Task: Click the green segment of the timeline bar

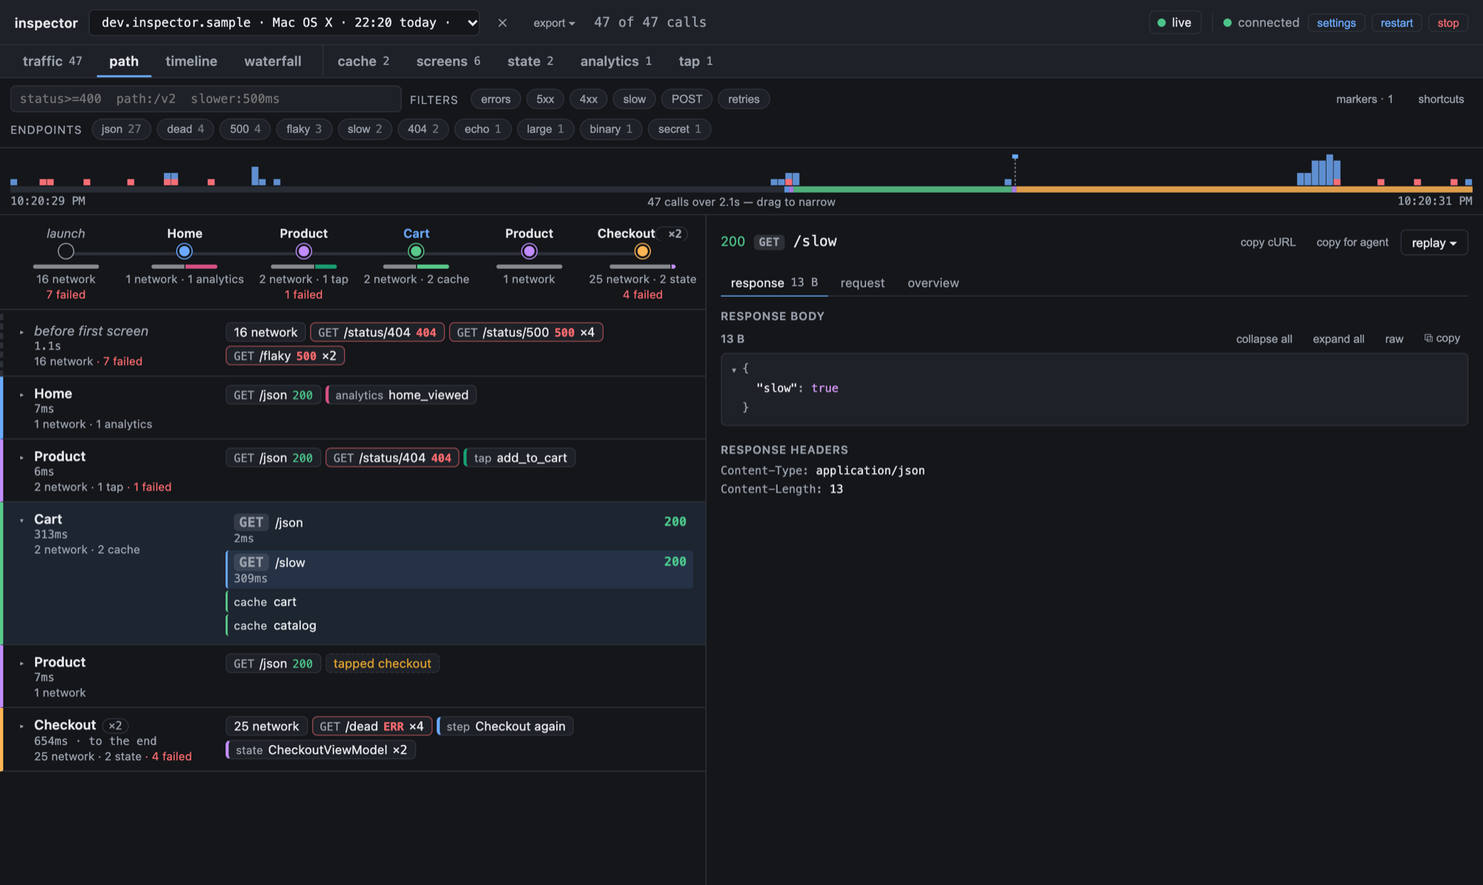Action: click(x=902, y=190)
